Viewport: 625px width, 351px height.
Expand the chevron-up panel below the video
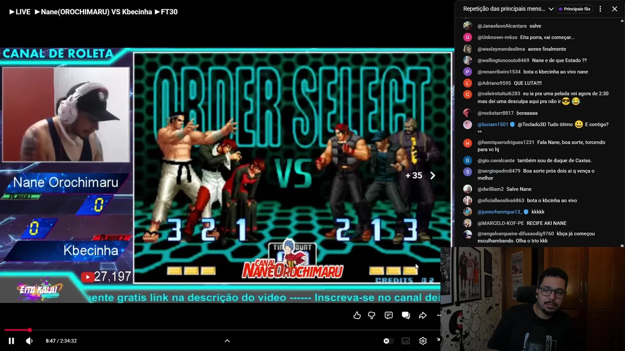click(x=227, y=341)
